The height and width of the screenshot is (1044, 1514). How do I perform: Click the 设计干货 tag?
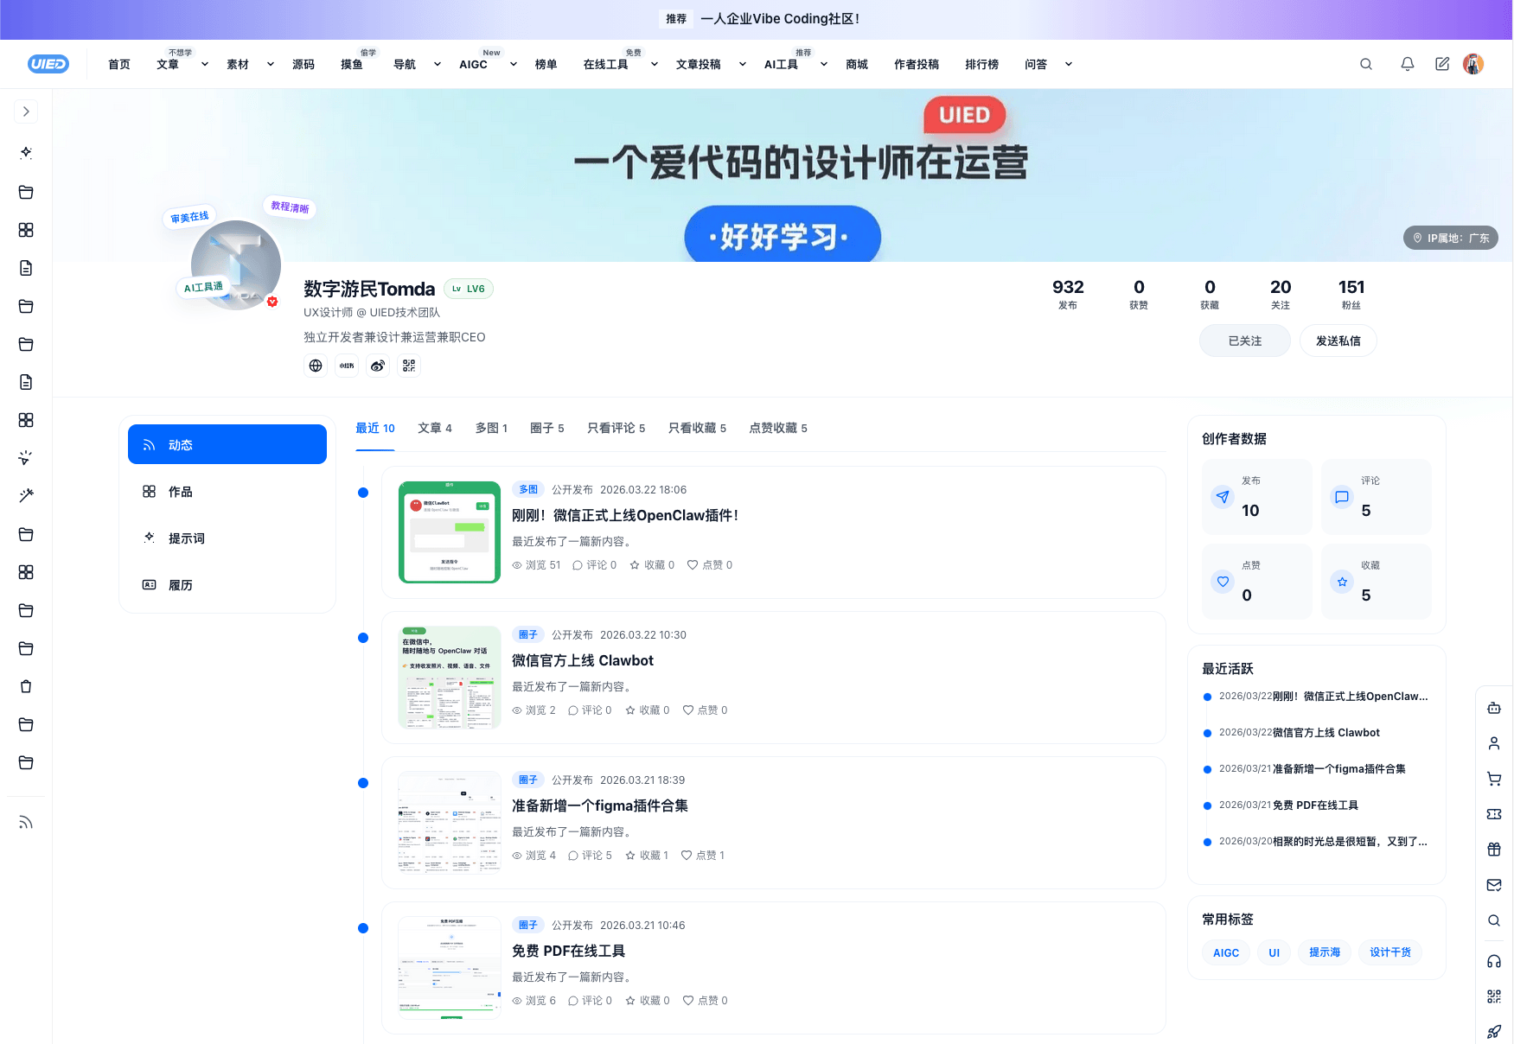click(x=1390, y=952)
